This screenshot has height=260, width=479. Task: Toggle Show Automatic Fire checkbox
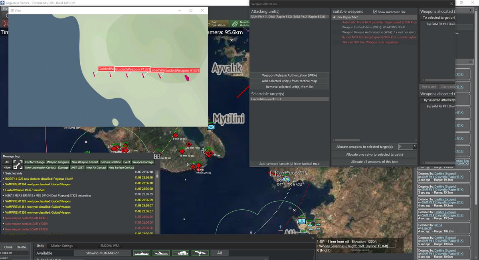[374, 12]
